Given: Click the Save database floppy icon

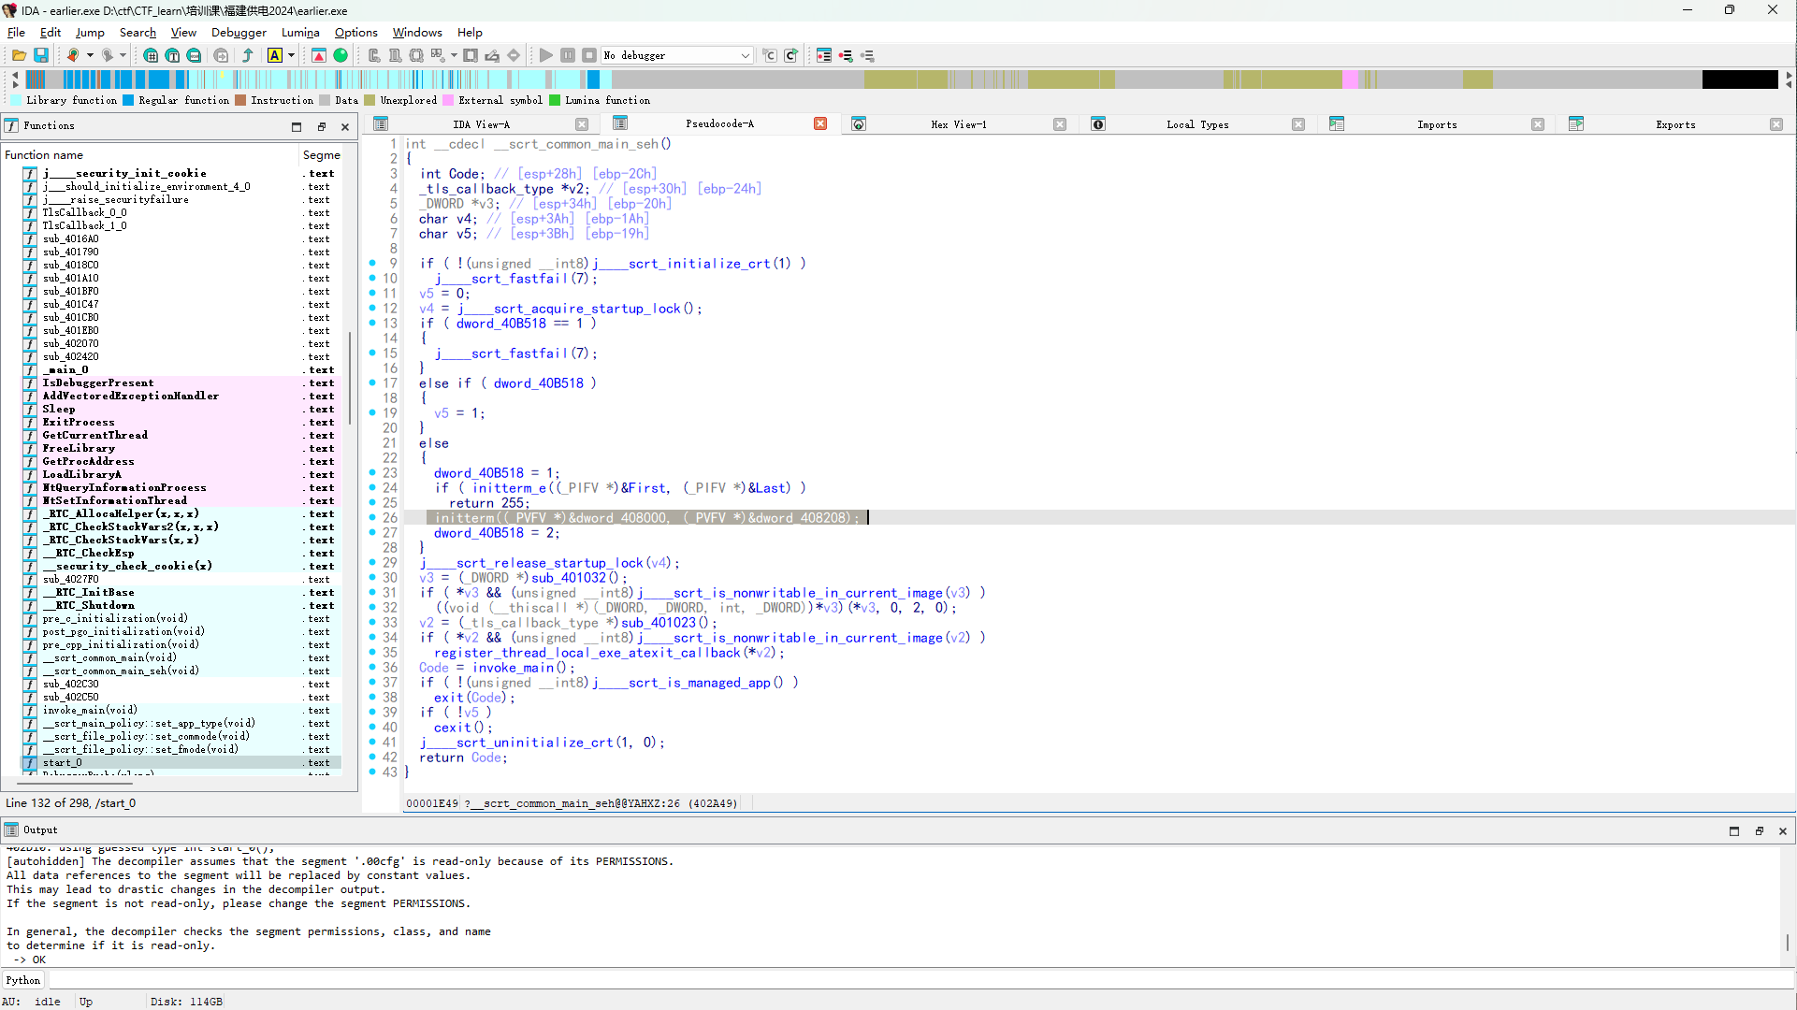Looking at the screenshot, I should pyautogui.click(x=41, y=56).
